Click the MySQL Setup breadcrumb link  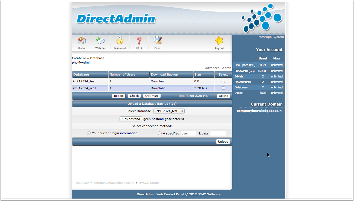click(x=149, y=183)
